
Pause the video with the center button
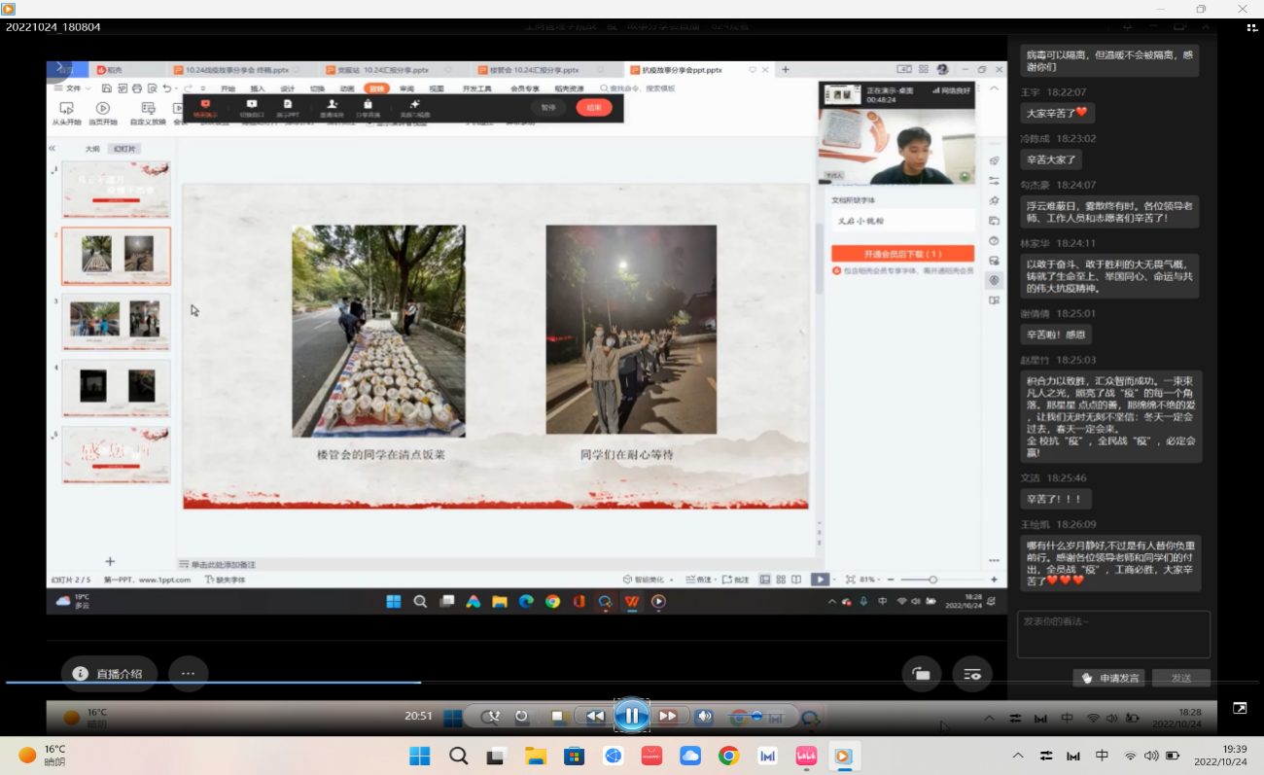pyautogui.click(x=631, y=717)
